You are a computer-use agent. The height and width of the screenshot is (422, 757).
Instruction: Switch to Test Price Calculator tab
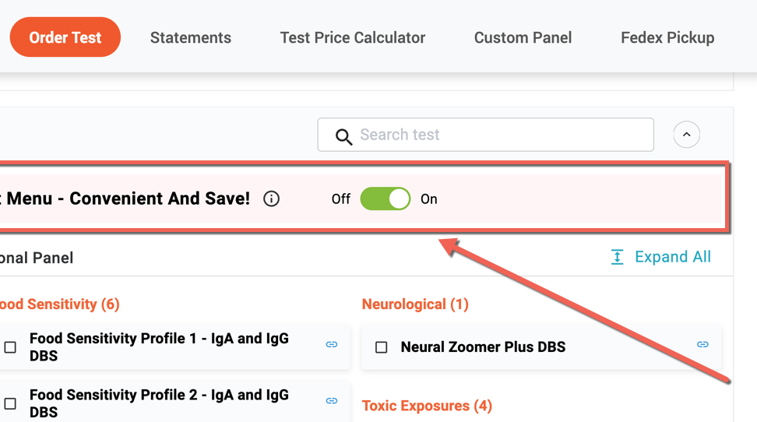[353, 37]
